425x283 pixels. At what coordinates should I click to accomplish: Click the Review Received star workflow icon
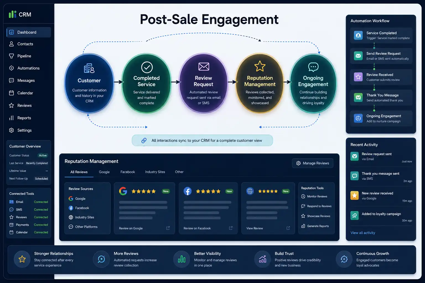pos(358,77)
